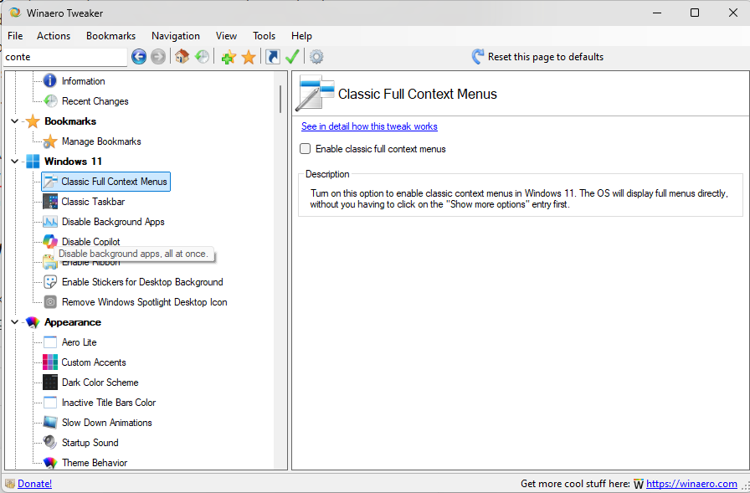
Task: Follow "See in detail how this tweak works"
Action: (x=369, y=126)
